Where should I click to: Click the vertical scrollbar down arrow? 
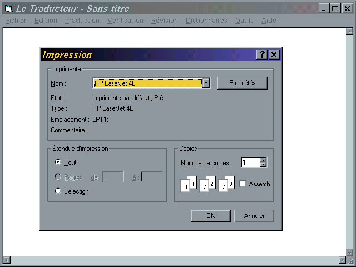[349, 252]
